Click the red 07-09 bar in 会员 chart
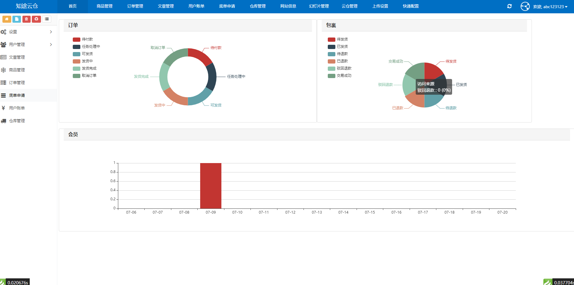Screen dimensions: 574x285 point(210,185)
